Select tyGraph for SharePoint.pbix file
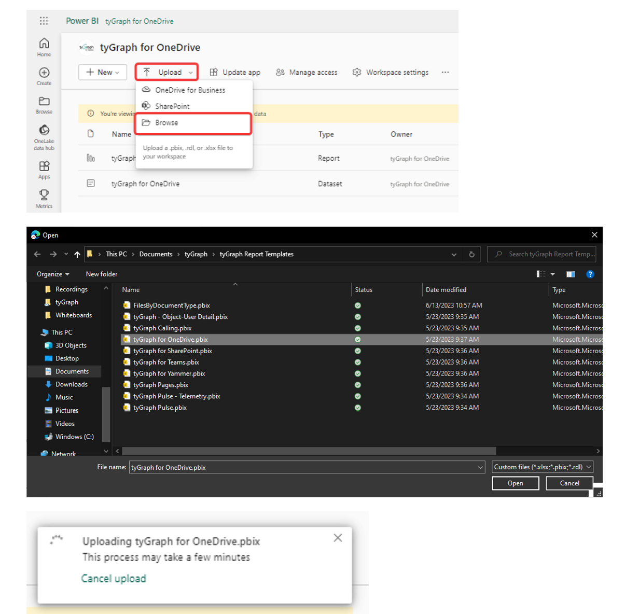 pos(172,351)
